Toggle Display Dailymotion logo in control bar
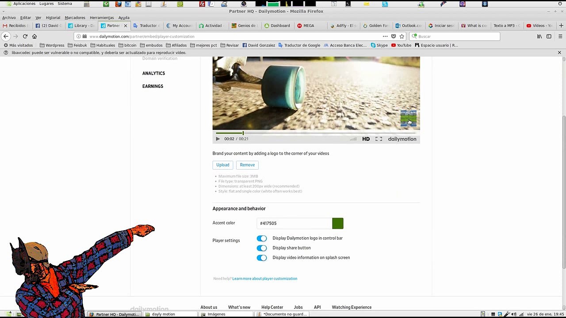Image resolution: width=566 pixels, height=318 pixels. coord(262,238)
